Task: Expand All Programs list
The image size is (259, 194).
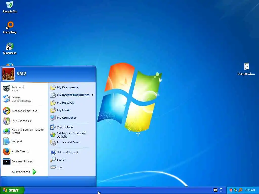Action: [x=24, y=172]
